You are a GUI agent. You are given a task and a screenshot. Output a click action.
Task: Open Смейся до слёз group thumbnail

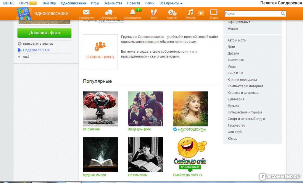pyautogui.click(x=190, y=155)
